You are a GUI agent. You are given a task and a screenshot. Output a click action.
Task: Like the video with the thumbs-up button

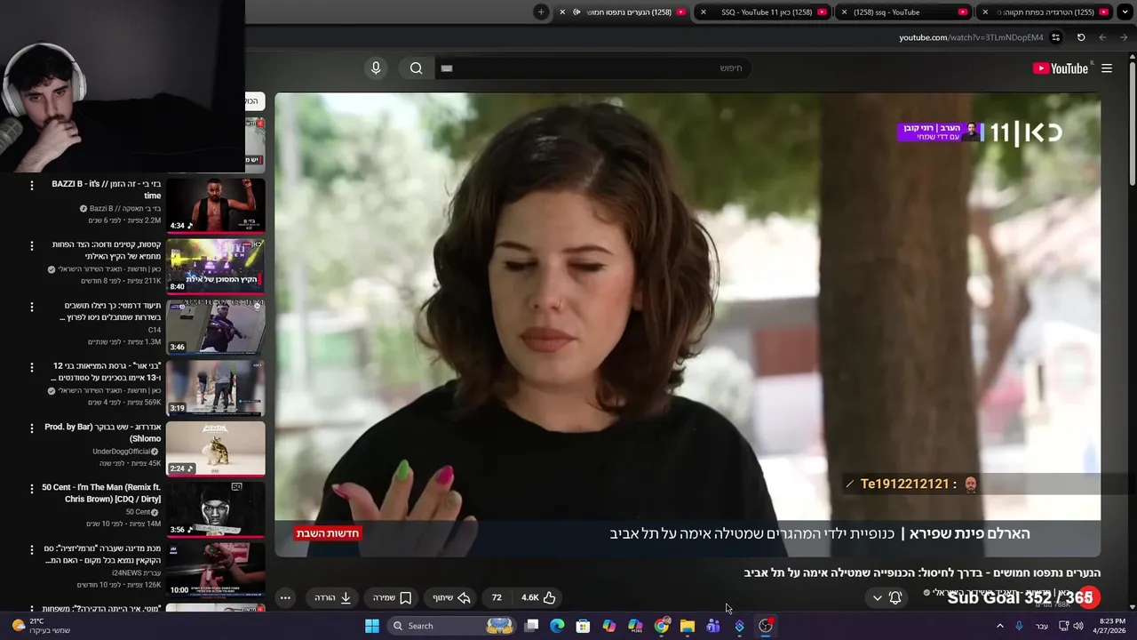pos(538,597)
